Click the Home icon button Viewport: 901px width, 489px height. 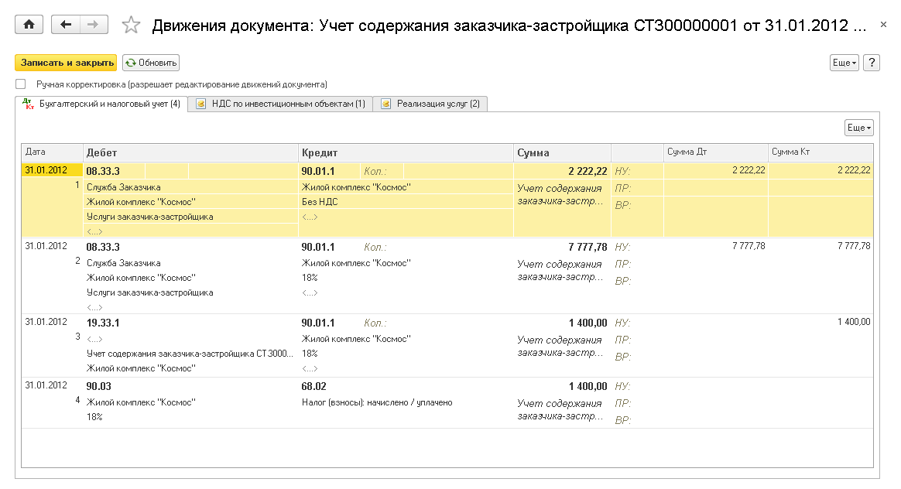29,25
